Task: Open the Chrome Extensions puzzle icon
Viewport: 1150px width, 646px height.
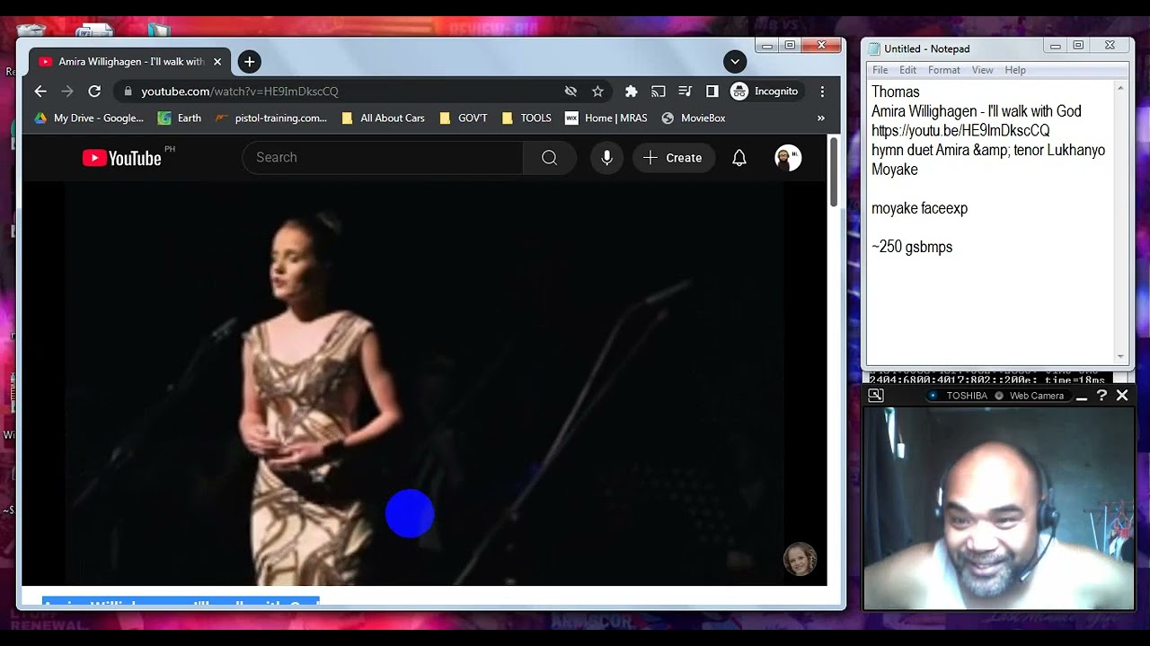Action: (x=631, y=91)
